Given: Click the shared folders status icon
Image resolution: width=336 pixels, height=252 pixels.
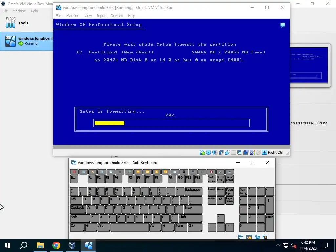Looking at the screenshot, I should point(233,152).
